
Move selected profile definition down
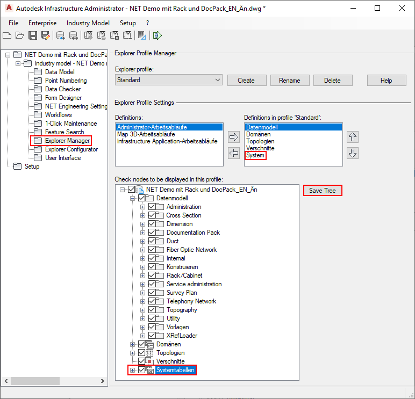[x=353, y=153]
